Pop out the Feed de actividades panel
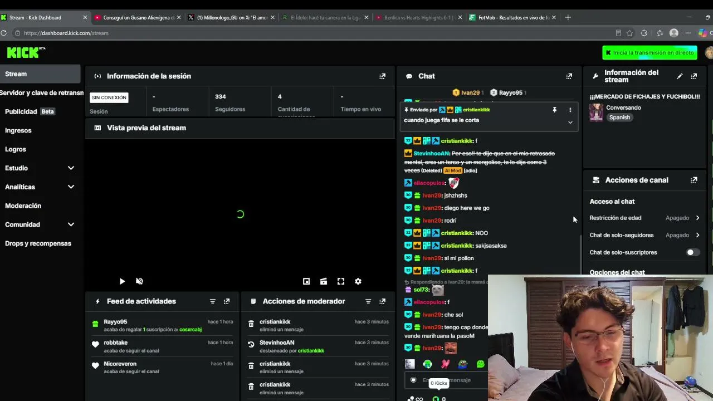The width and height of the screenshot is (713, 401). (x=226, y=301)
